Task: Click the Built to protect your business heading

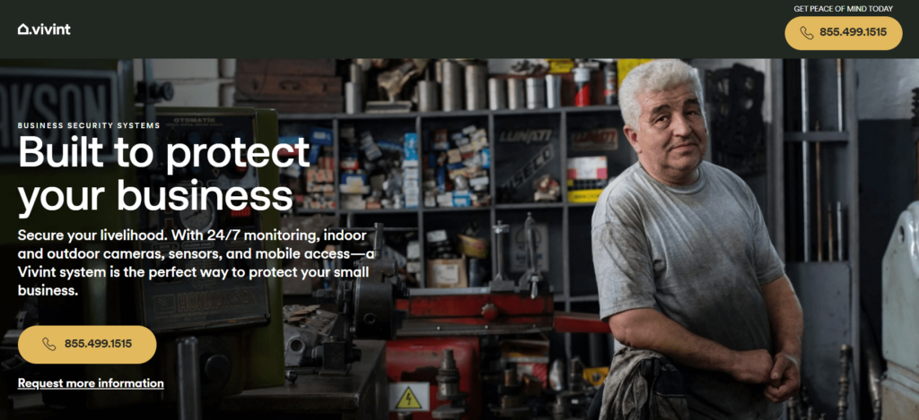Action: (163, 174)
